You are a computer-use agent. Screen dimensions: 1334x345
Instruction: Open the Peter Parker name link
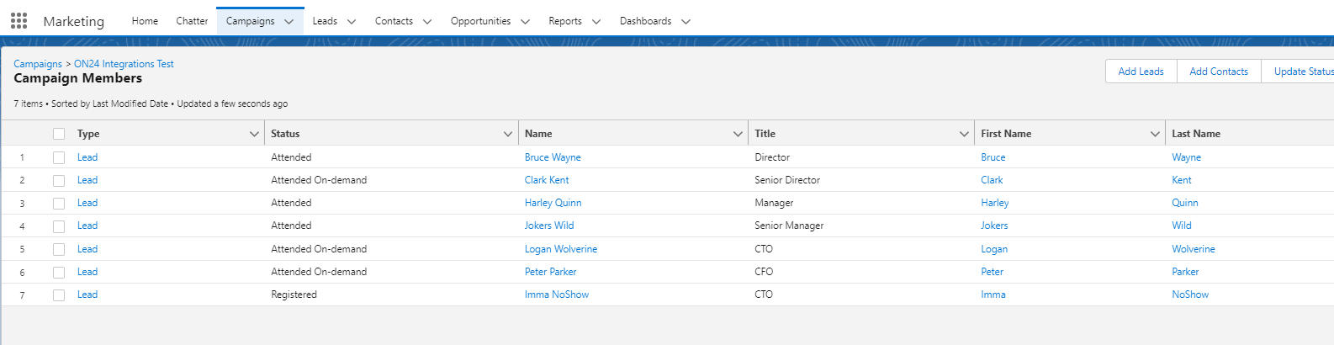[x=550, y=272]
